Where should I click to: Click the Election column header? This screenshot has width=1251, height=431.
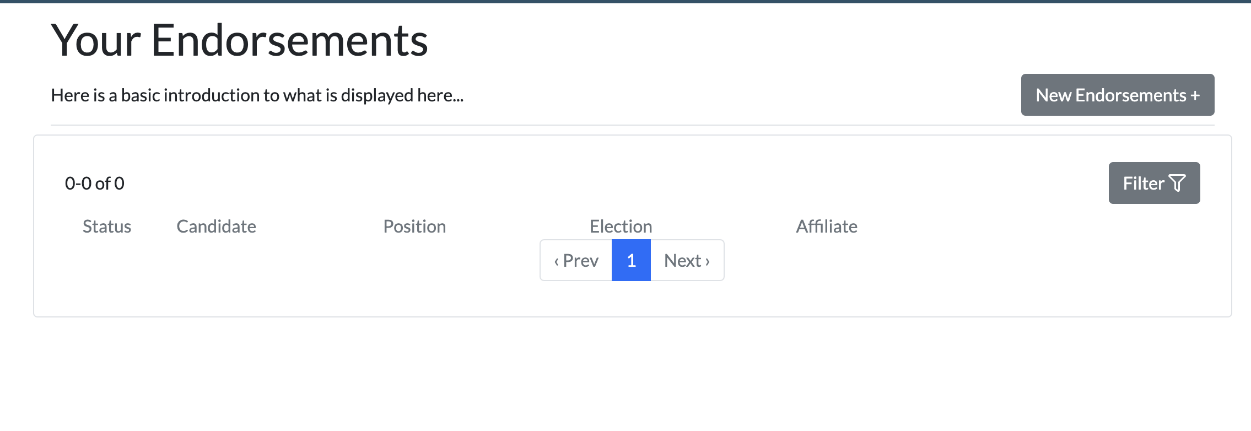[621, 227]
